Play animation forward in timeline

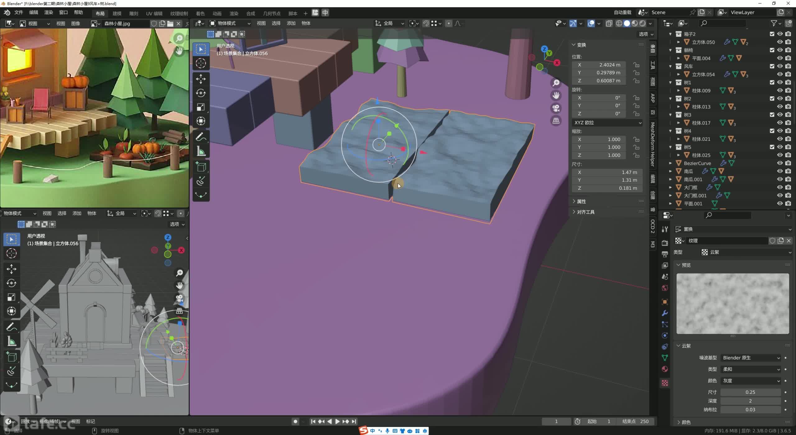coord(337,422)
